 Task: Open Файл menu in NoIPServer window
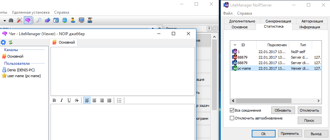coord(228,13)
